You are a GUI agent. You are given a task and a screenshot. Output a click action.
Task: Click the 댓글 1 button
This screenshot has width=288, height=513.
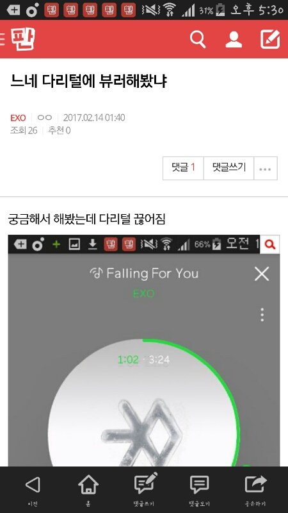(x=183, y=169)
